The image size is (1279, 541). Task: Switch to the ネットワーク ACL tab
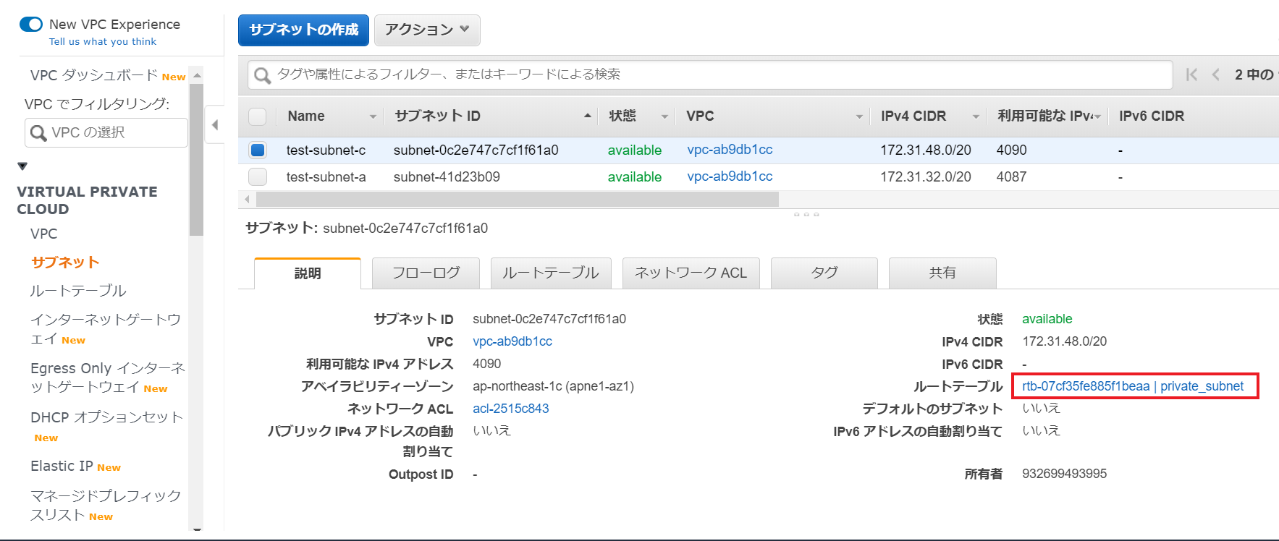coord(691,273)
